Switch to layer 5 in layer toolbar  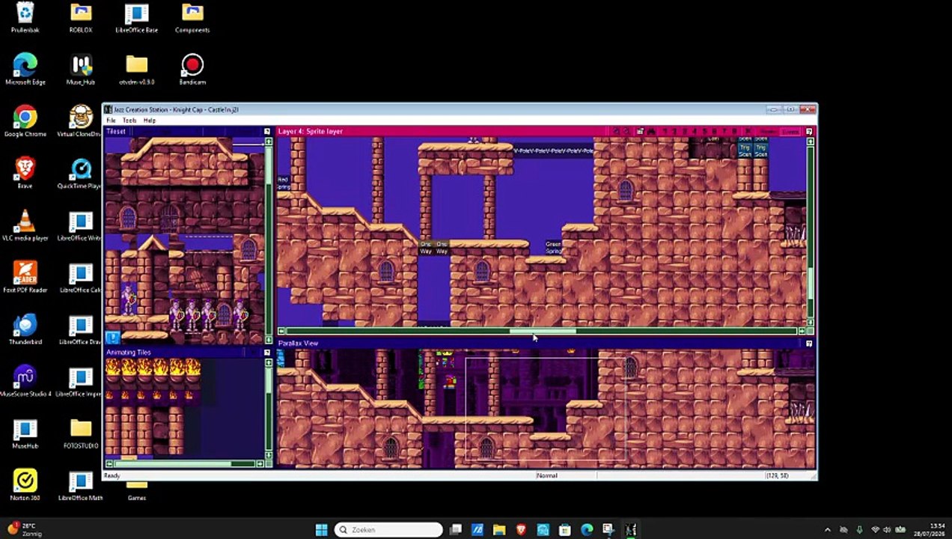705,131
